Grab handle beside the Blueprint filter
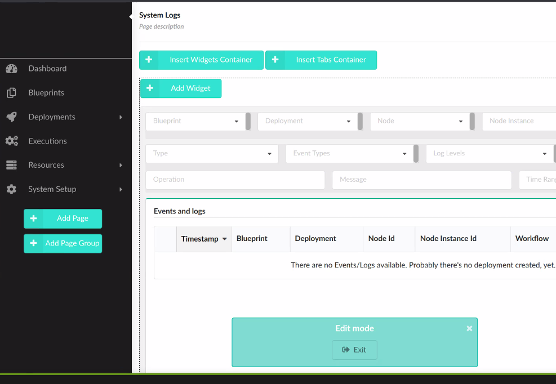The height and width of the screenshot is (384, 556). click(248, 121)
